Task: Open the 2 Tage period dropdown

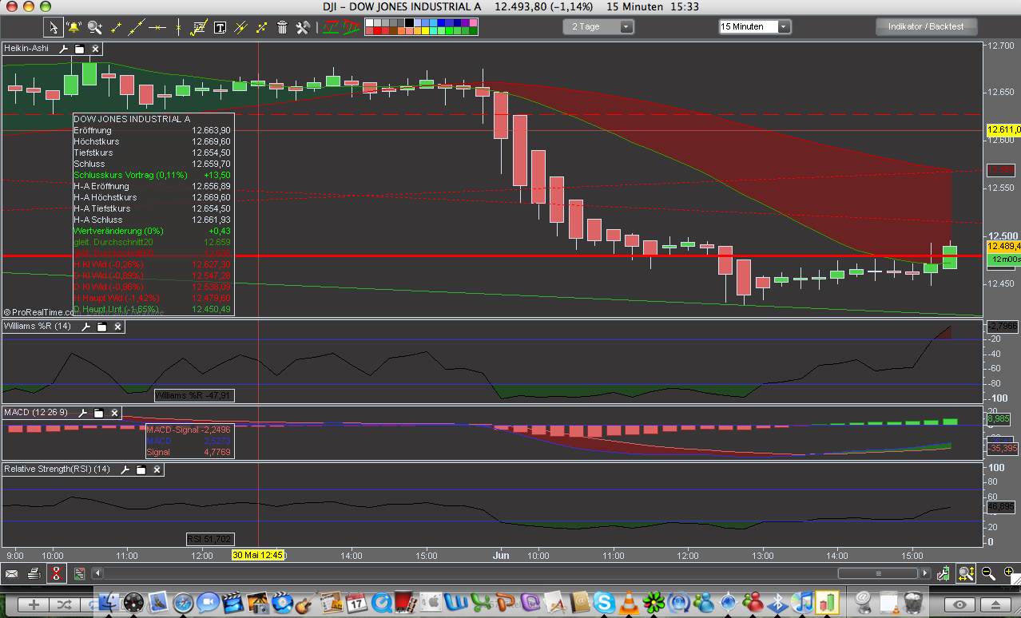Action: [598, 26]
